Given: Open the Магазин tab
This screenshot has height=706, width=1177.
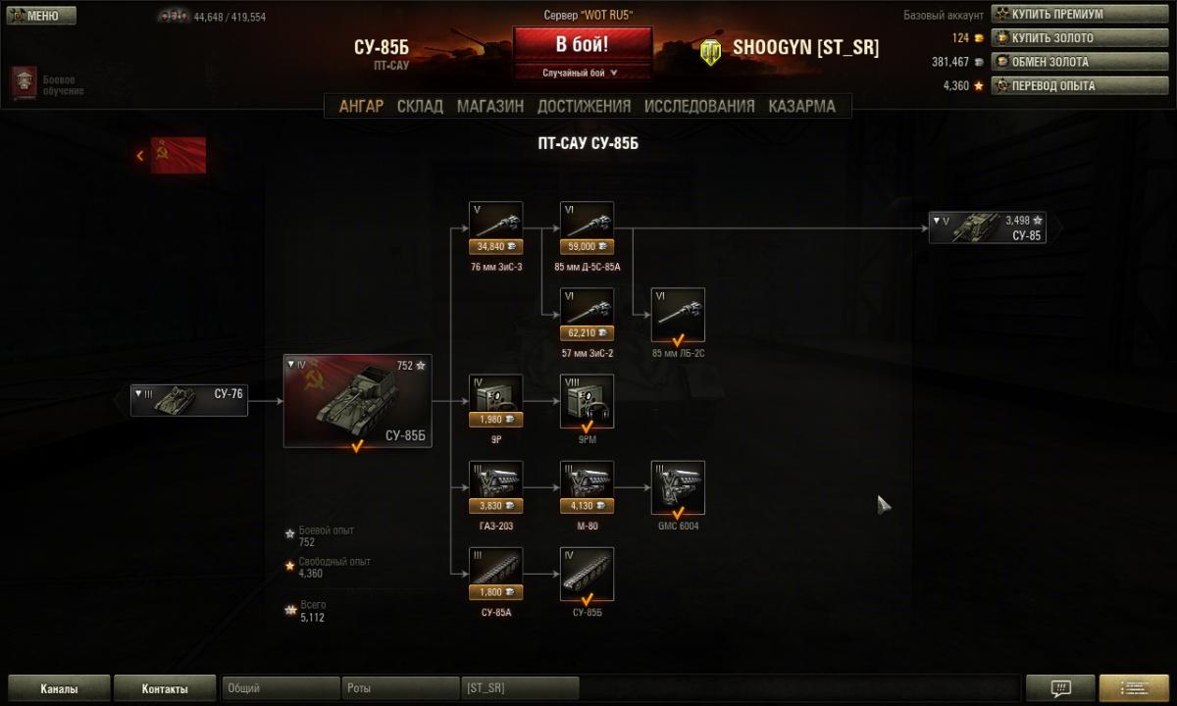Looking at the screenshot, I should pyautogui.click(x=489, y=106).
